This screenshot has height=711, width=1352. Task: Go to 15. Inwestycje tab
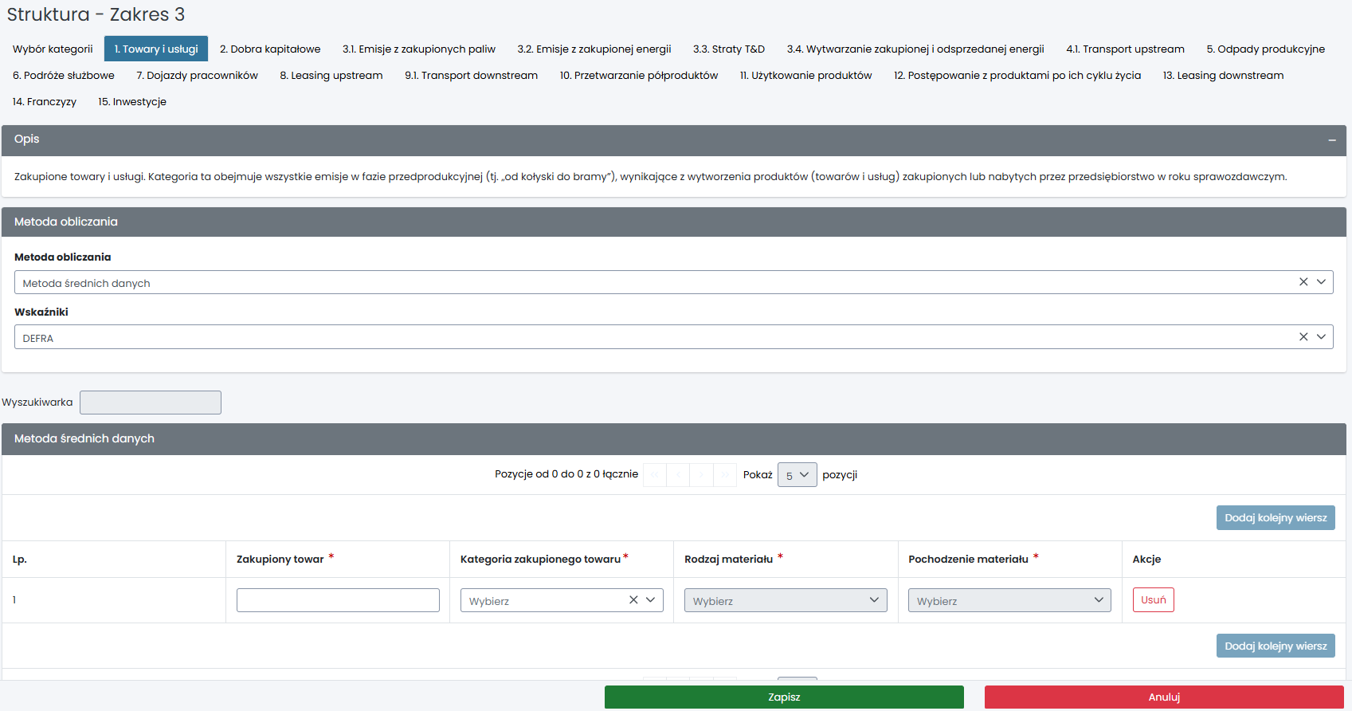pyautogui.click(x=132, y=101)
